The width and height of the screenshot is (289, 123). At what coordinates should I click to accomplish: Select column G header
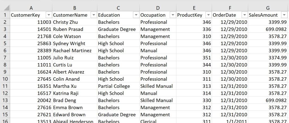[269, 7]
